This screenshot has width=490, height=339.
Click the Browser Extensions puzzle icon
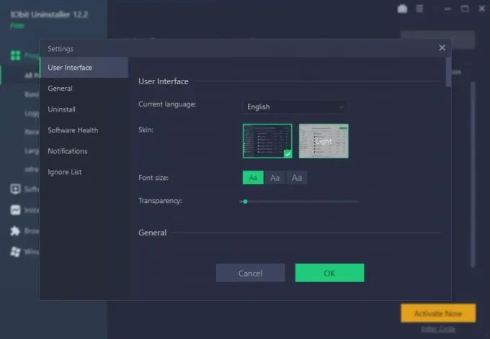[x=15, y=231]
